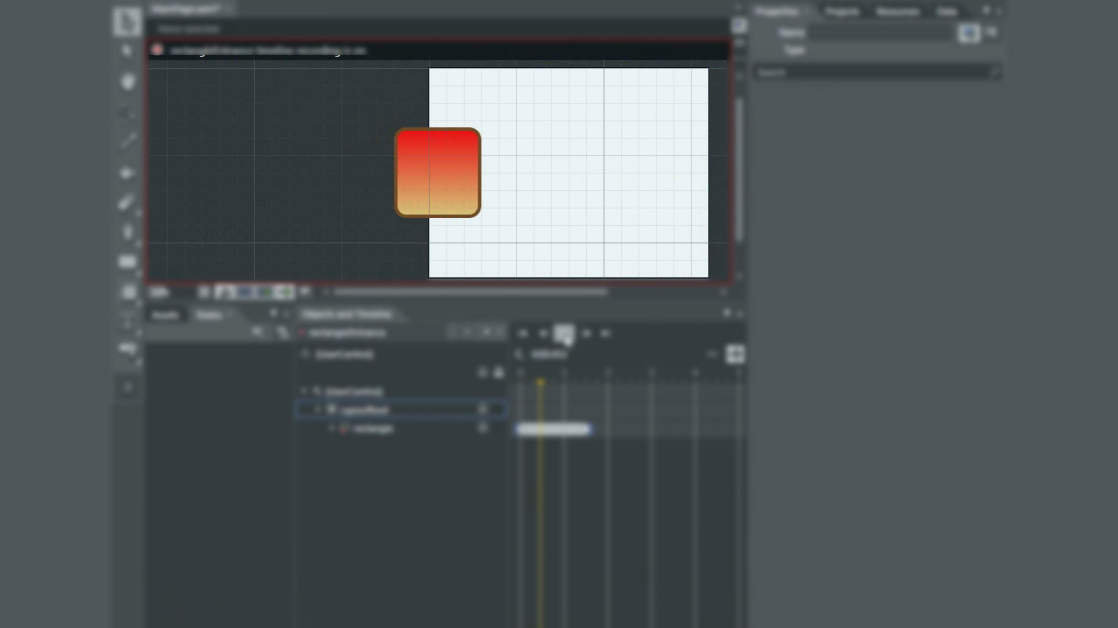1118x628 pixels.
Task: Open timeline snapping options icon
Action: pyautogui.click(x=735, y=354)
